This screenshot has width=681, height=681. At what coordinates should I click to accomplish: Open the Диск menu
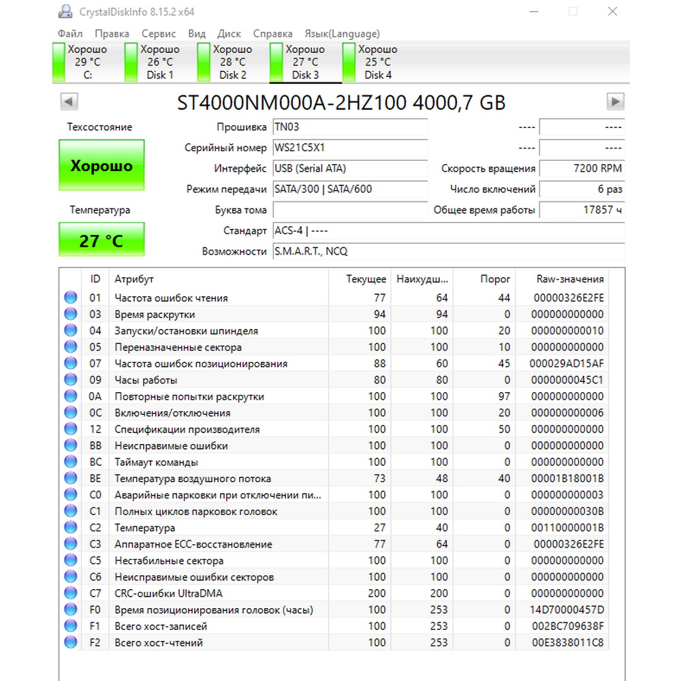pos(229,33)
